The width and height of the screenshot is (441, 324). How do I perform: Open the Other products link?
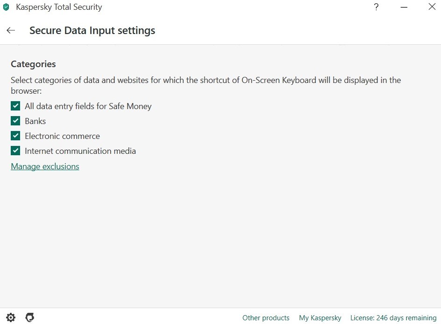[x=266, y=317]
